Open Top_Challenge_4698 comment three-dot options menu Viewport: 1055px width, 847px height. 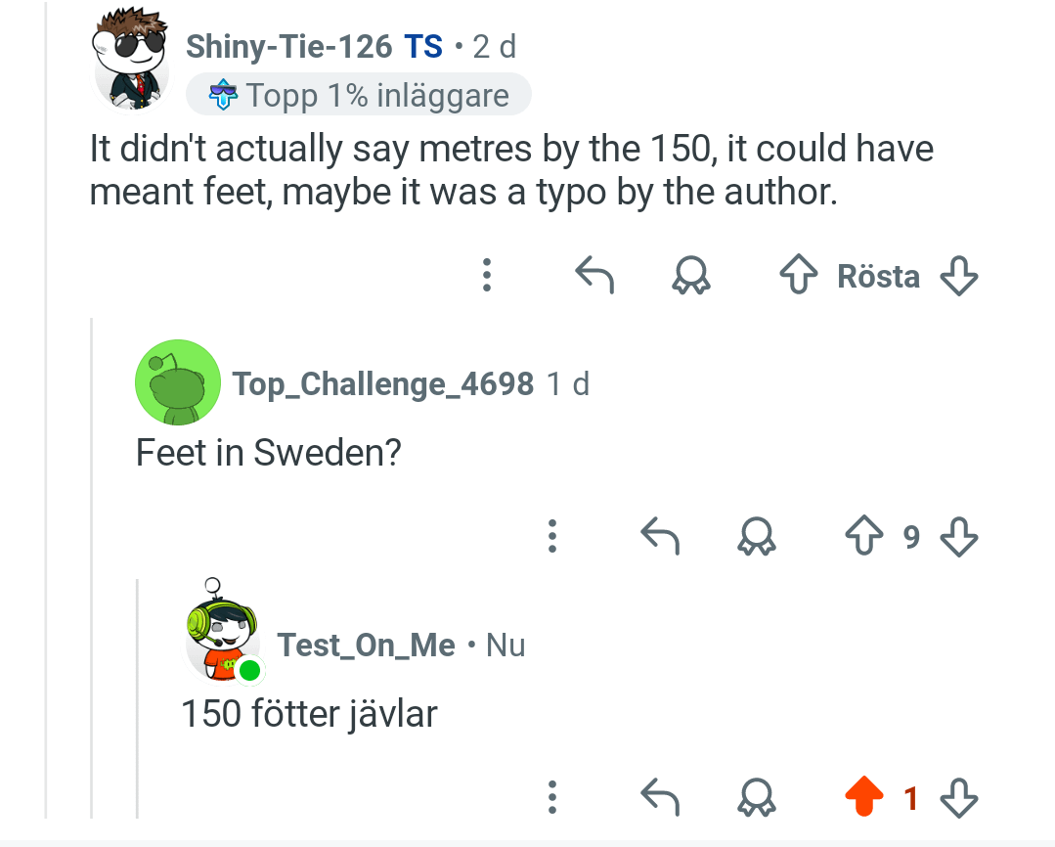pos(552,537)
